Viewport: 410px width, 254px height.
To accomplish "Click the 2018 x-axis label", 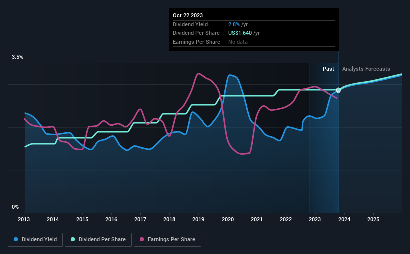I will (x=169, y=219).
